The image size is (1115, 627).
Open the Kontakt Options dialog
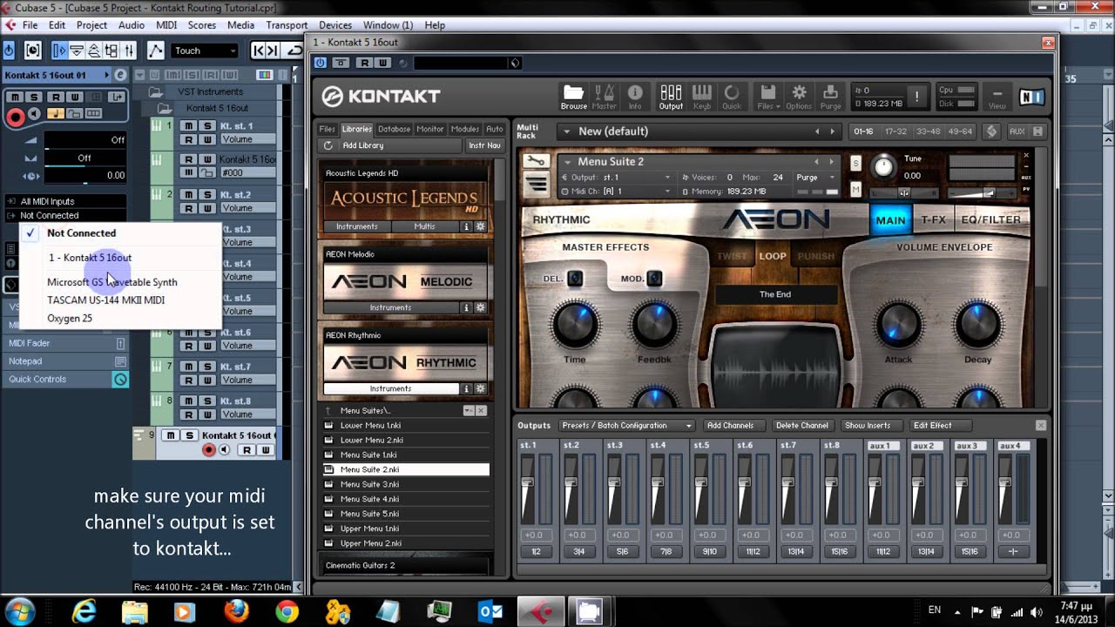coord(799,96)
